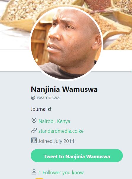The height and width of the screenshot is (179, 132).
Task: Click the red grain basket in banner
Action: point(98,4)
